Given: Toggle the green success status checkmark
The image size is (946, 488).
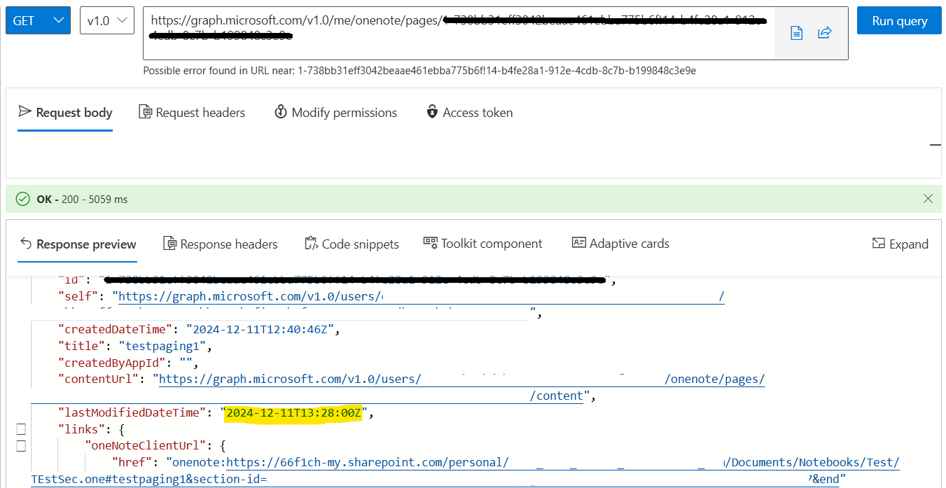Looking at the screenshot, I should coord(21,199).
